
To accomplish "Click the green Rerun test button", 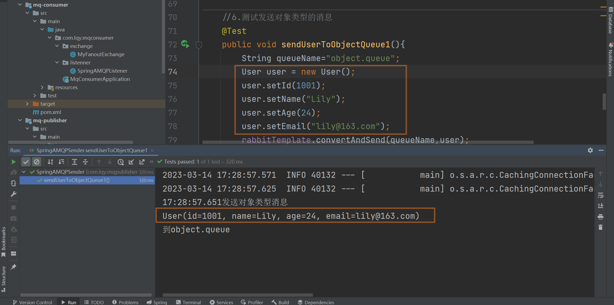I will coord(13,162).
